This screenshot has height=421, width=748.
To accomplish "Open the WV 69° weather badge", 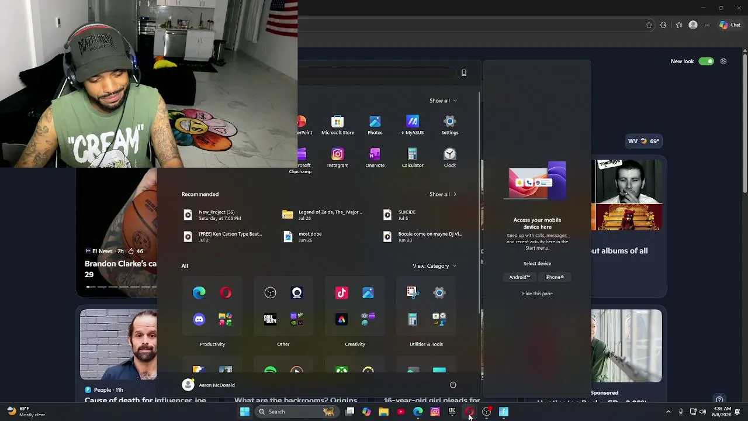I will [643, 141].
